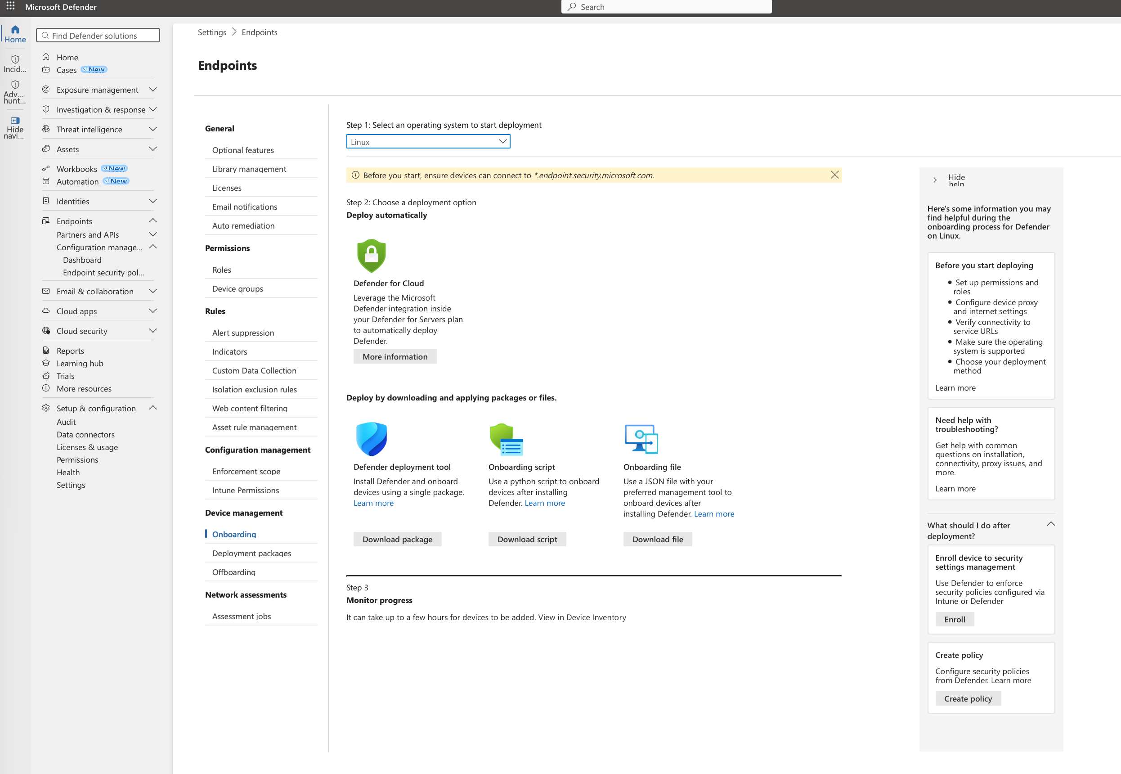
Task: Click the Defender deployment tool icon
Action: point(371,439)
